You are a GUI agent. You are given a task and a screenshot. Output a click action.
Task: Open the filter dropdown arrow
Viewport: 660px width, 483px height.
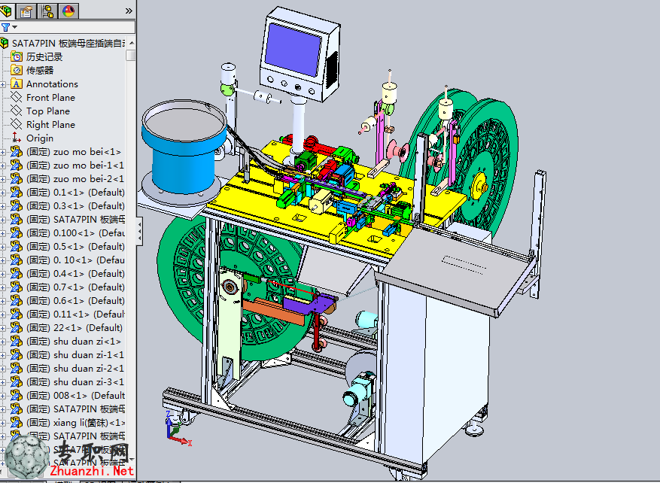point(15,27)
